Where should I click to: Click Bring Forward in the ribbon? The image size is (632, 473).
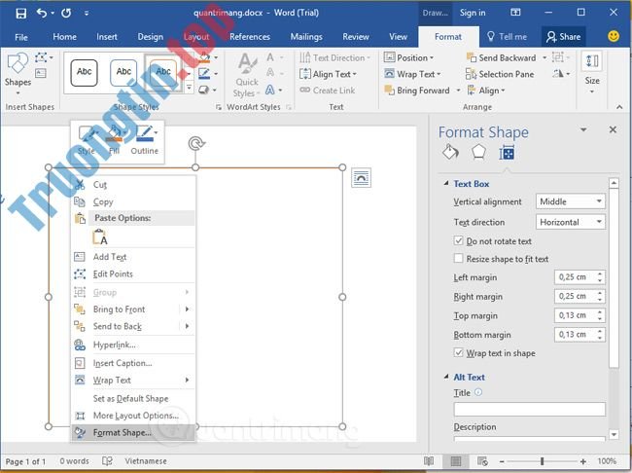coord(417,91)
